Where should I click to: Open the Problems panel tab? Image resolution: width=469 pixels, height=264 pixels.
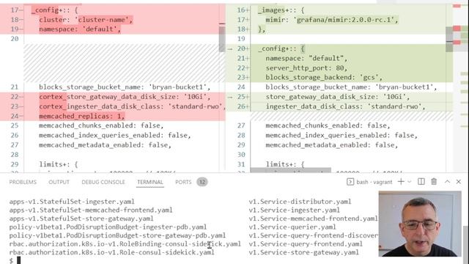[x=23, y=182]
